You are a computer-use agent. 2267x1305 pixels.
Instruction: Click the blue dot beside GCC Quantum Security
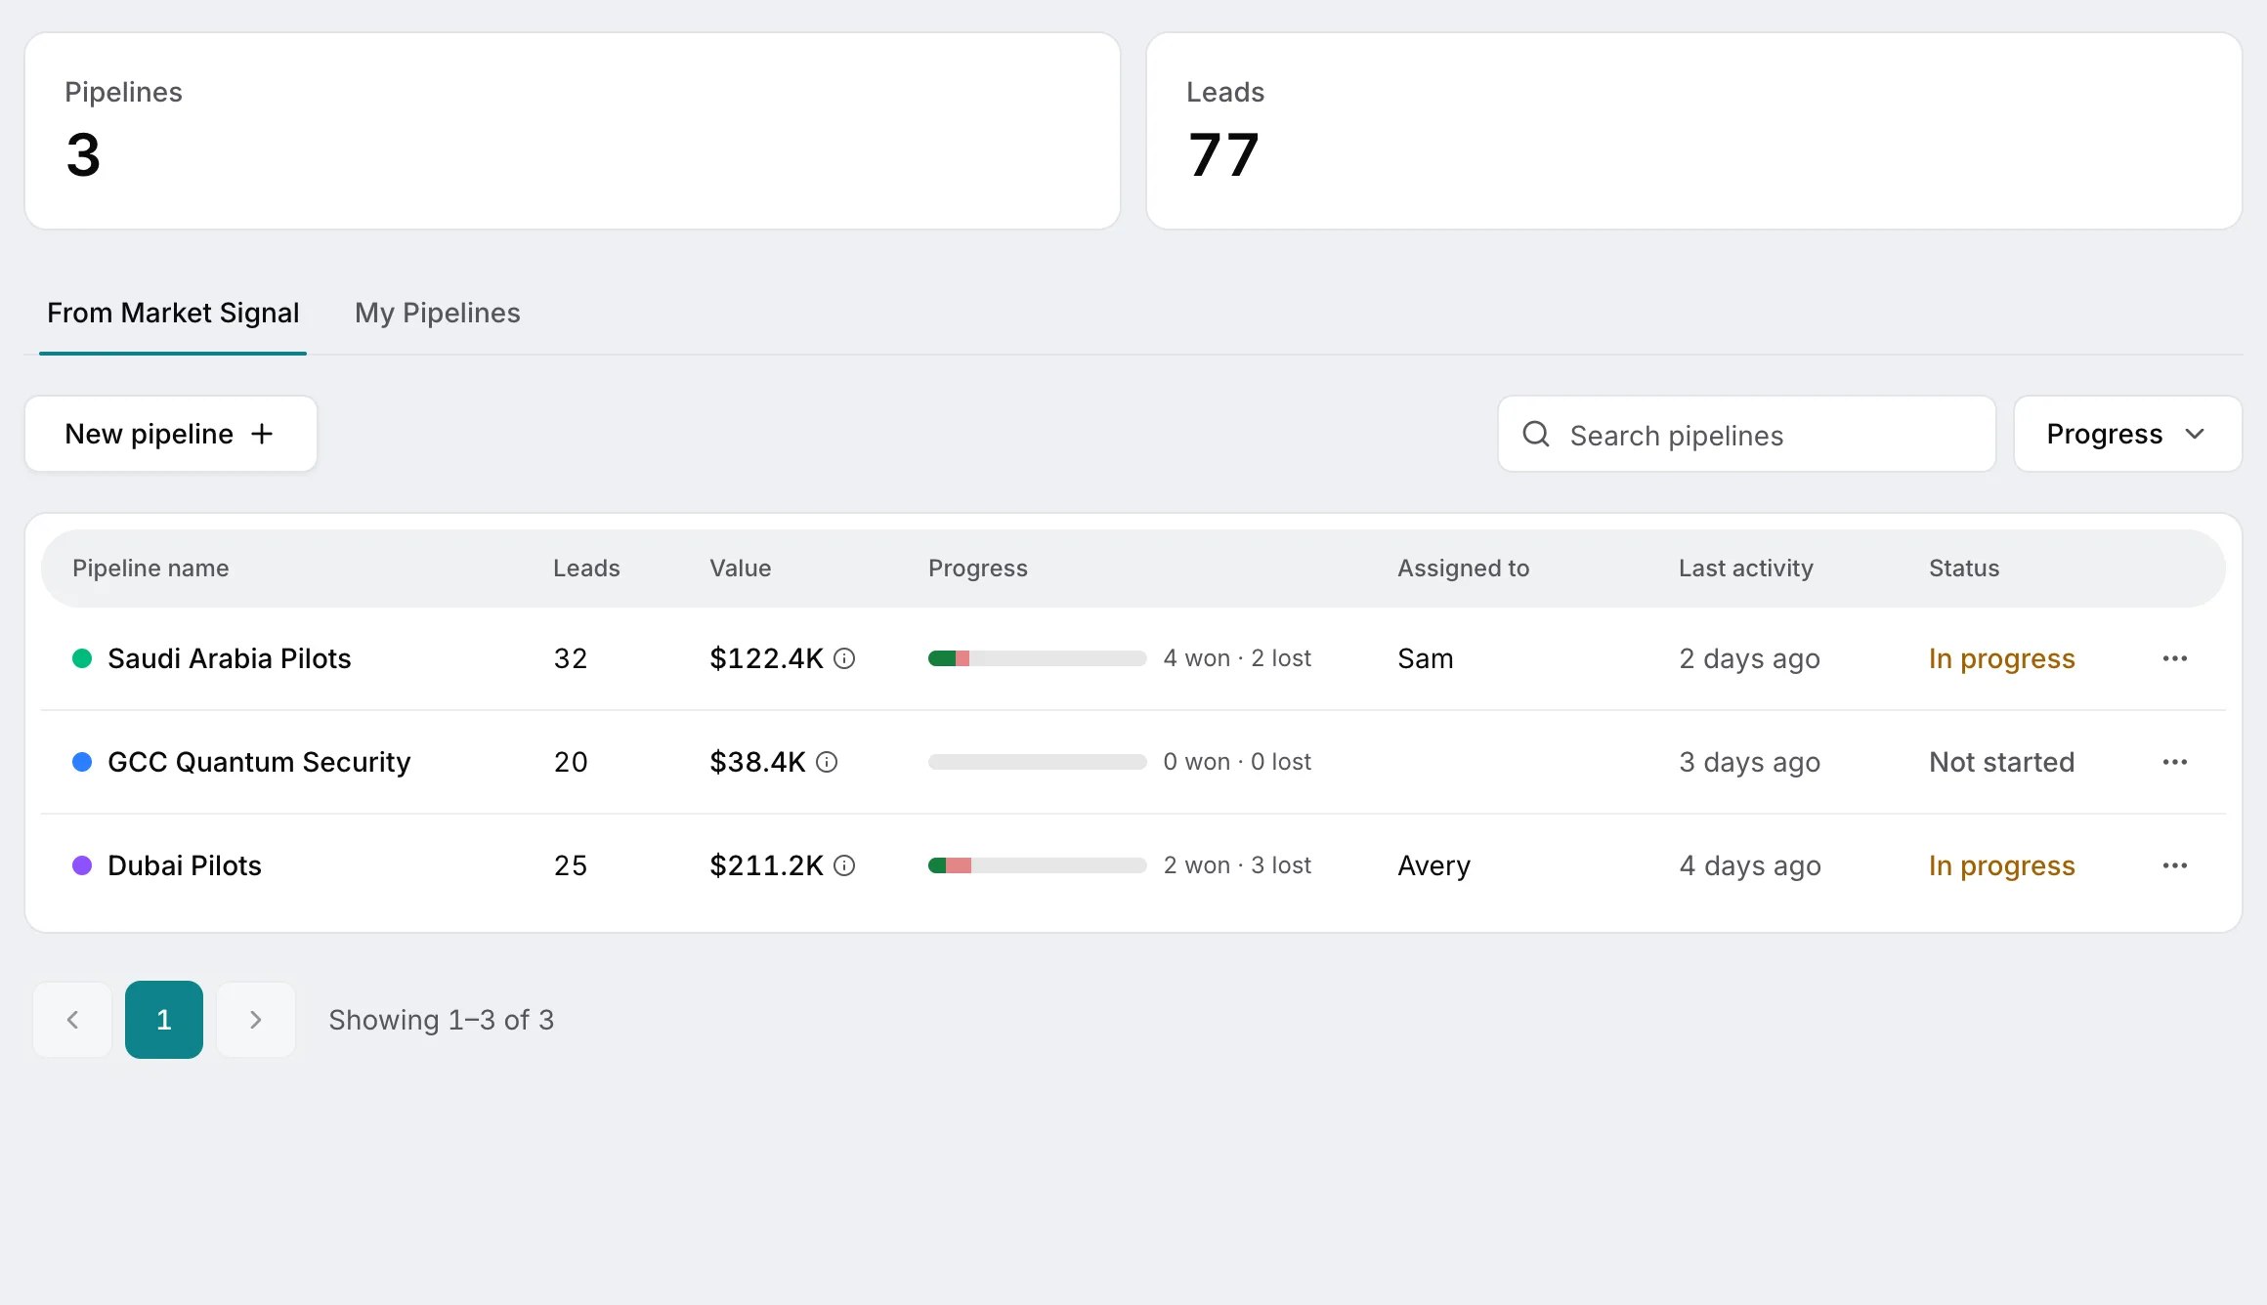click(x=82, y=763)
